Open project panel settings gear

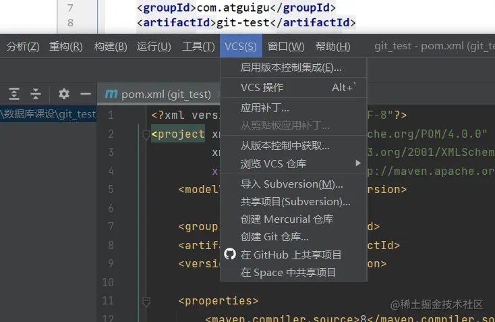64,94
